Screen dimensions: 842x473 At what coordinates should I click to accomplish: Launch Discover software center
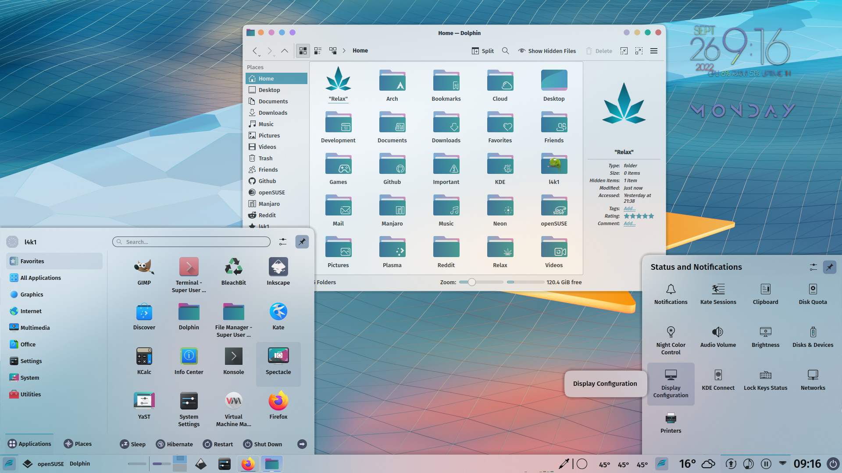point(144,316)
